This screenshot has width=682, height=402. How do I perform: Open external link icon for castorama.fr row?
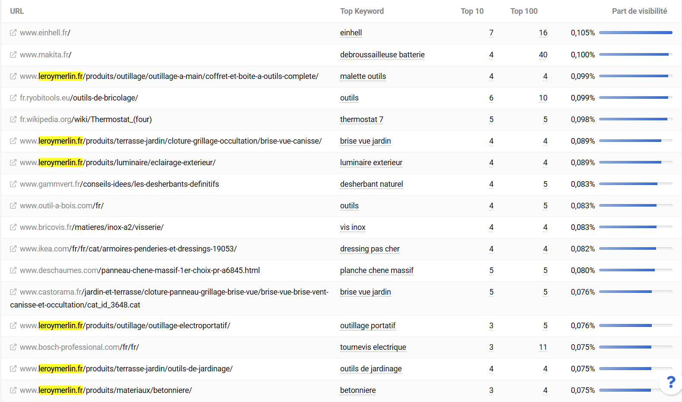[x=13, y=292]
